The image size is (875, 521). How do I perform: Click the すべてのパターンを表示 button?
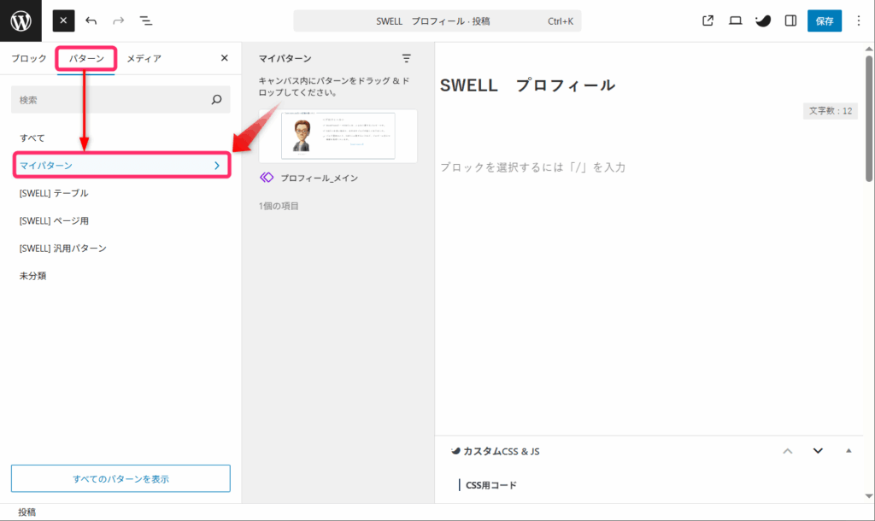tap(120, 478)
